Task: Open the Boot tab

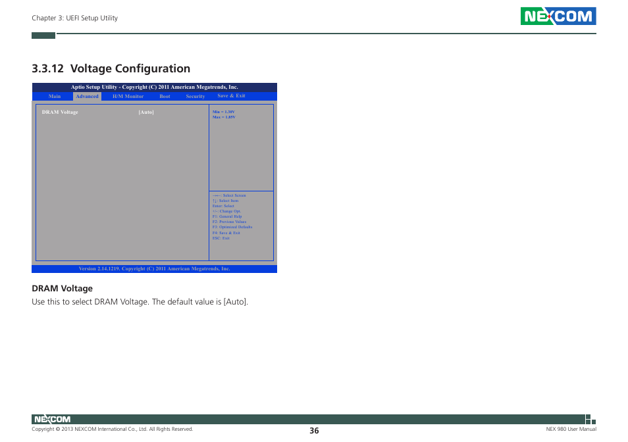Action: click(165, 97)
